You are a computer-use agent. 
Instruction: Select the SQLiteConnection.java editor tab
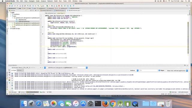pyautogui.click(x=74, y=10)
